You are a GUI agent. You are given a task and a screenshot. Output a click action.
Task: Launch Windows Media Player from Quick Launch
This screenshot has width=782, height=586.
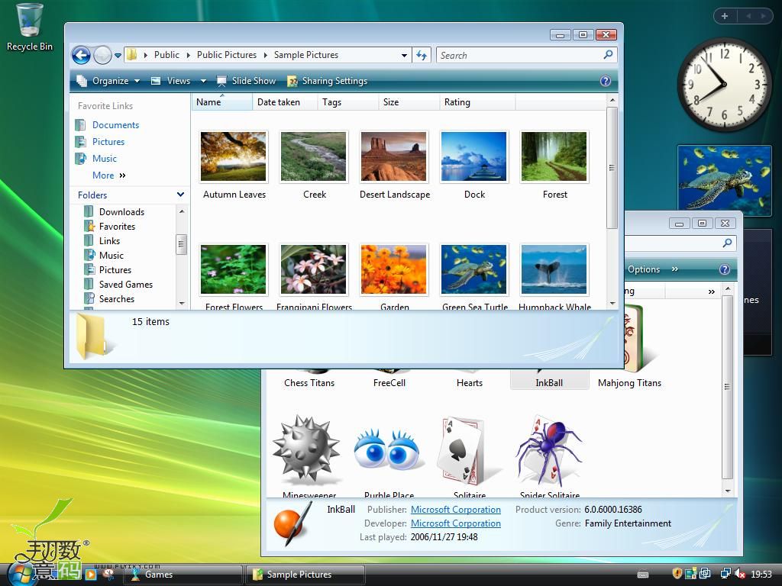(x=91, y=574)
